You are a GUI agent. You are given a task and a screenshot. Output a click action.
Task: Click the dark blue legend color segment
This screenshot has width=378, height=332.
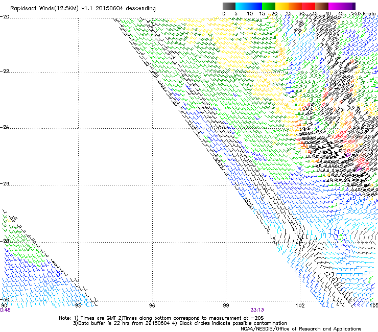click(x=255, y=6)
